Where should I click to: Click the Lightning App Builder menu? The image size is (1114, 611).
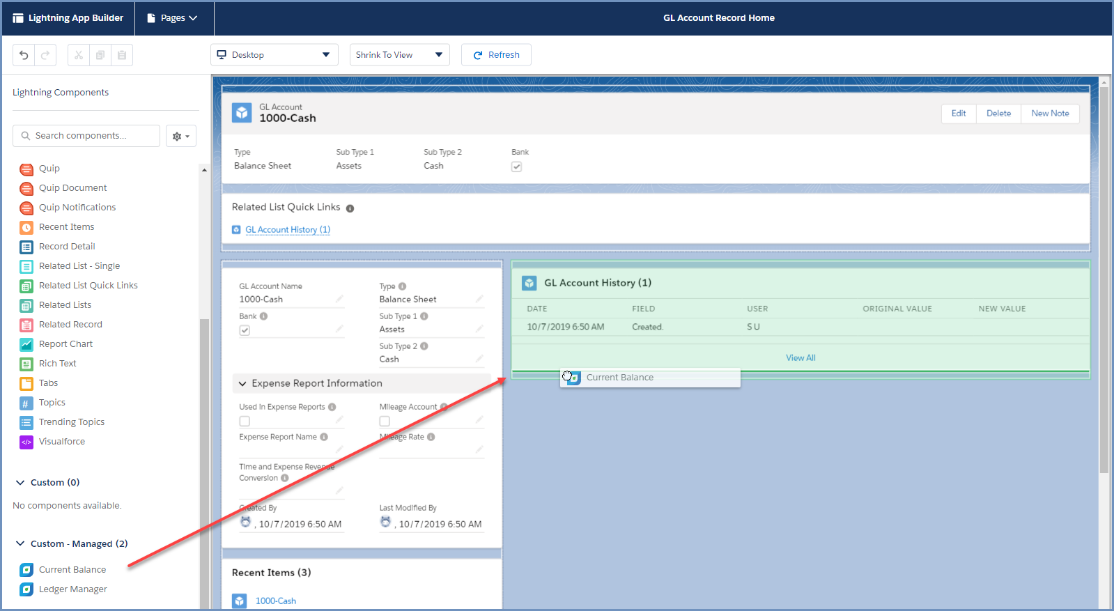click(68, 18)
